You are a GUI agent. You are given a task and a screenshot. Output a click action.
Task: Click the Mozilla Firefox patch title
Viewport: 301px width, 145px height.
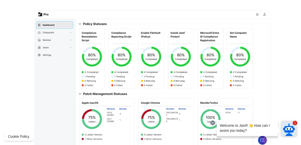pos(209,103)
